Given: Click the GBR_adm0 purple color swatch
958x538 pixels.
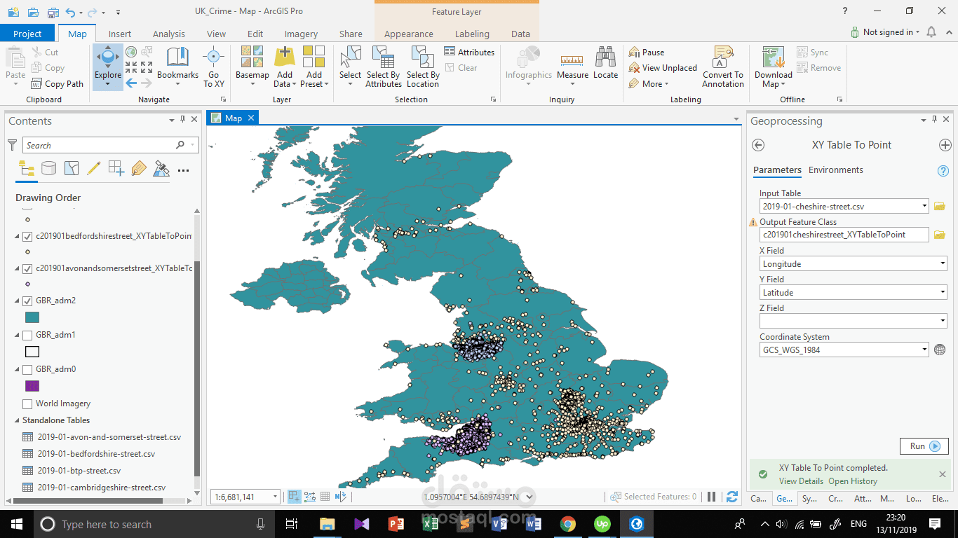Looking at the screenshot, I should tap(32, 386).
